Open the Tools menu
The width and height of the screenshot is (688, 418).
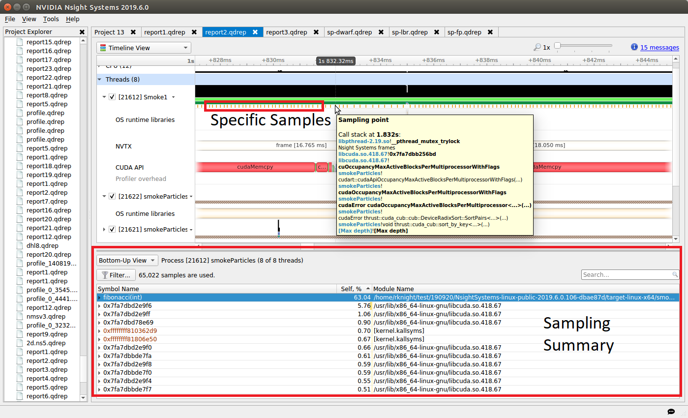[x=51, y=19]
